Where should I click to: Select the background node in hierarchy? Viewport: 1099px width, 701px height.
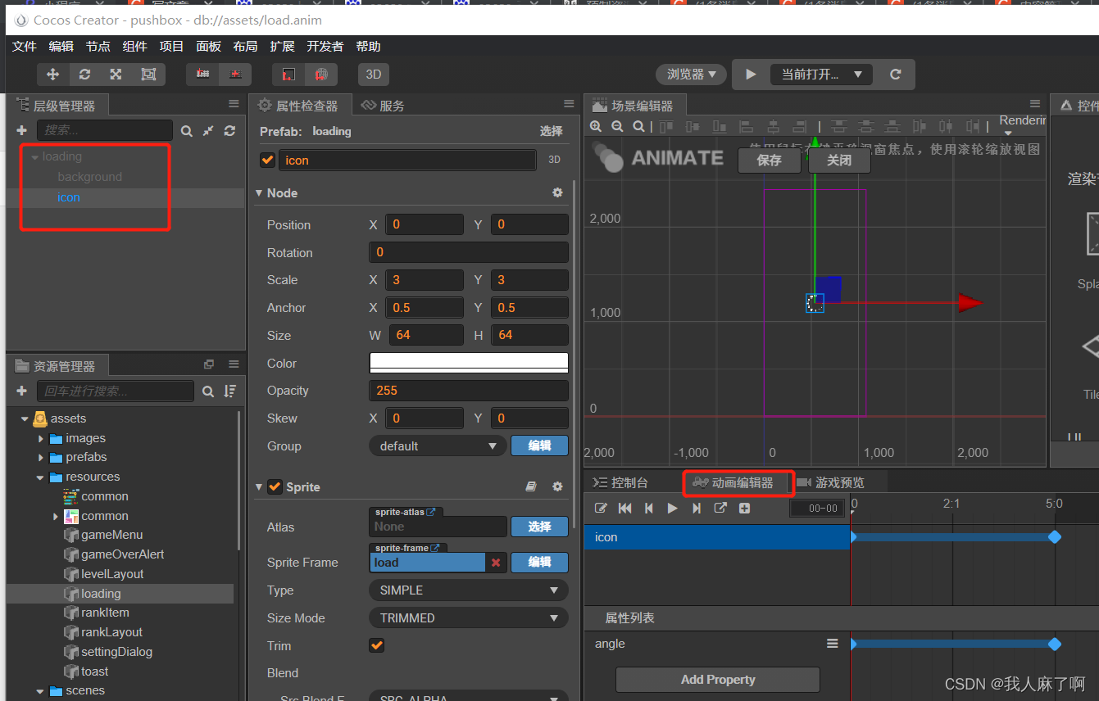coord(89,177)
